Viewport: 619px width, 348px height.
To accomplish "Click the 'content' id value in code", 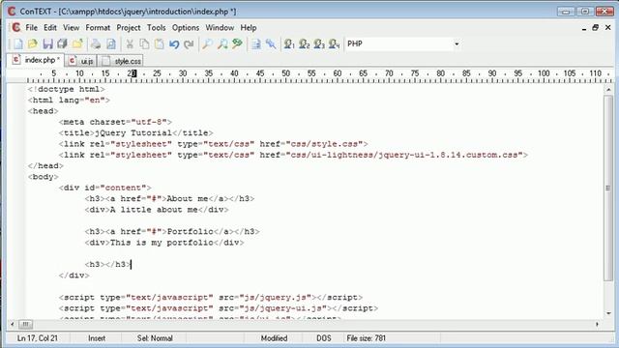I will click(123, 188).
